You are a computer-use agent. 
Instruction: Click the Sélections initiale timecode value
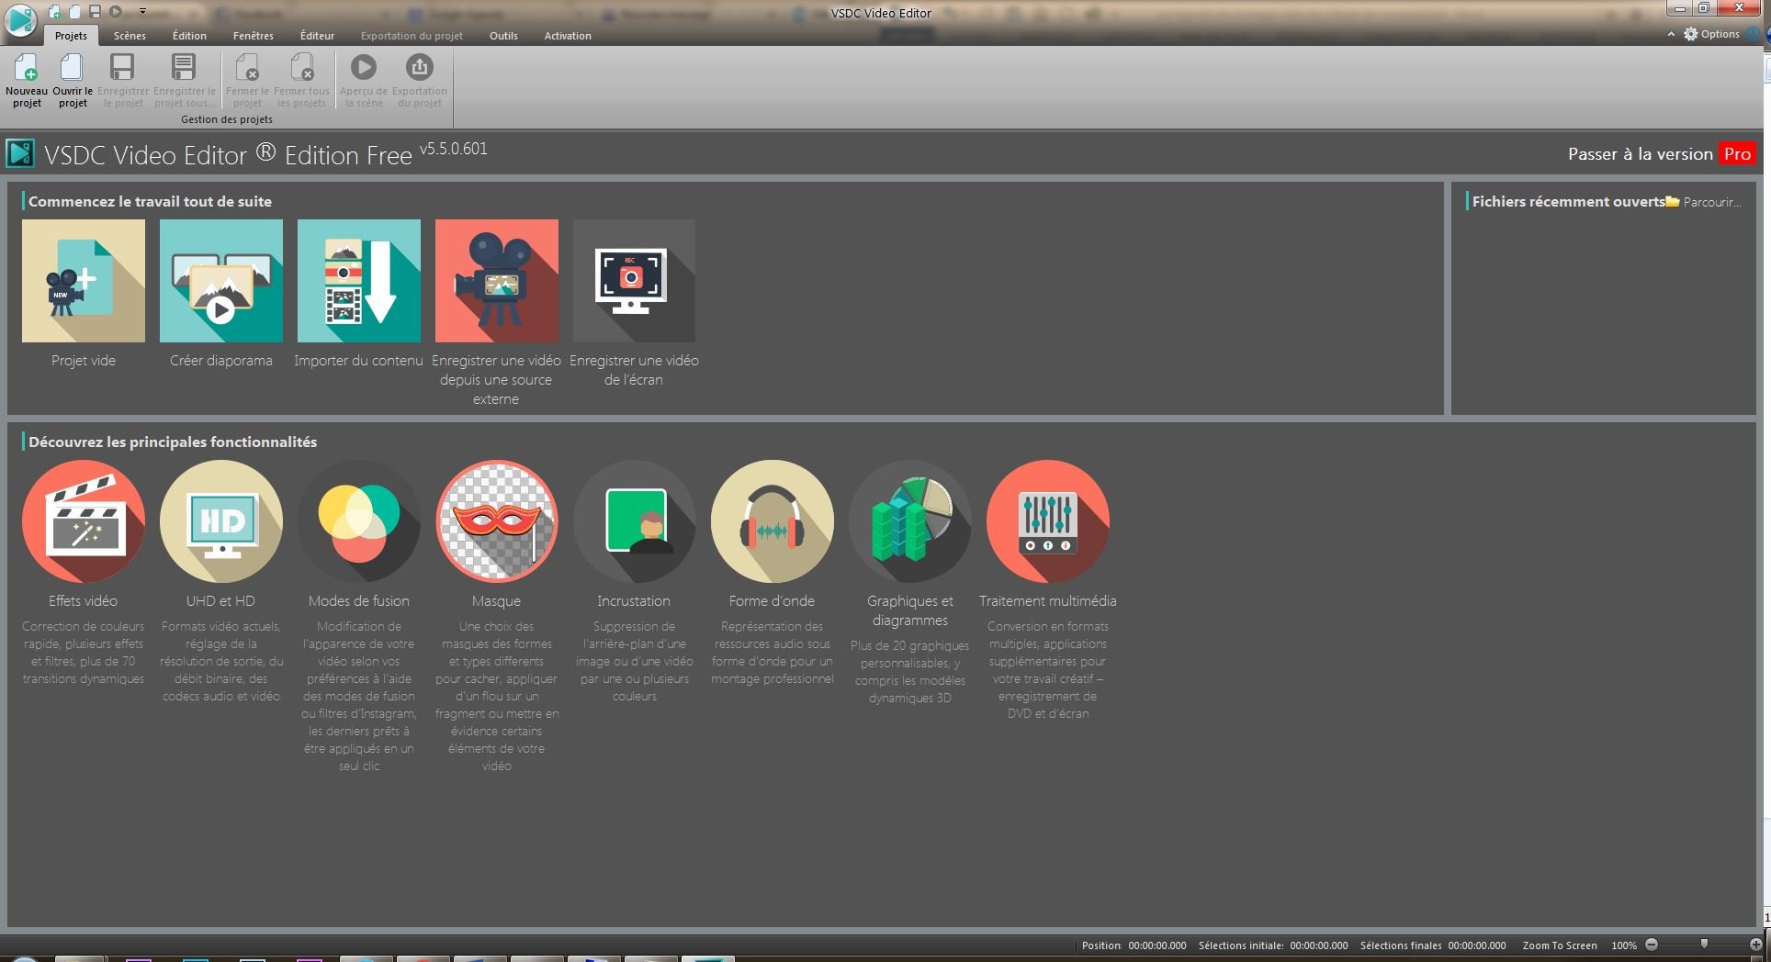[1319, 945]
